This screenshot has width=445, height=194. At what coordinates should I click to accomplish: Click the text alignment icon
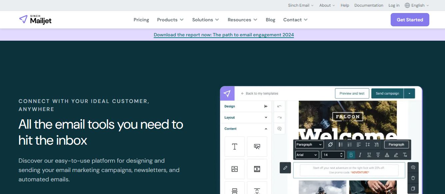[x=359, y=144]
